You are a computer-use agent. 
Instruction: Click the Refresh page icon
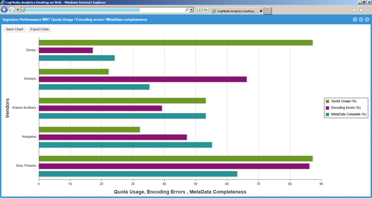pos(205,10)
